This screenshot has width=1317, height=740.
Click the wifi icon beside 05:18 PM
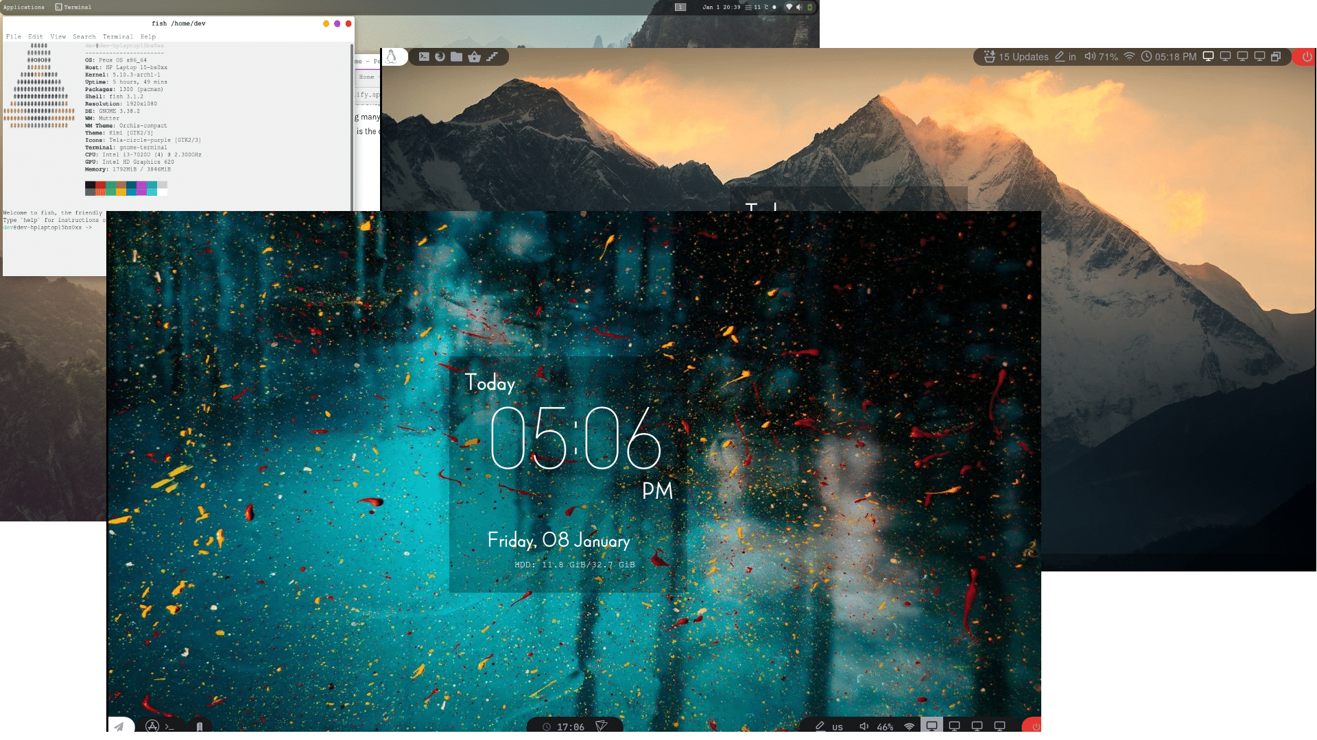tap(1129, 57)
